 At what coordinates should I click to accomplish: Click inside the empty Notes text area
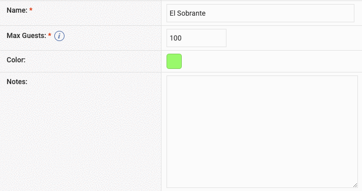pyautogui.click(x=262, y=132)
